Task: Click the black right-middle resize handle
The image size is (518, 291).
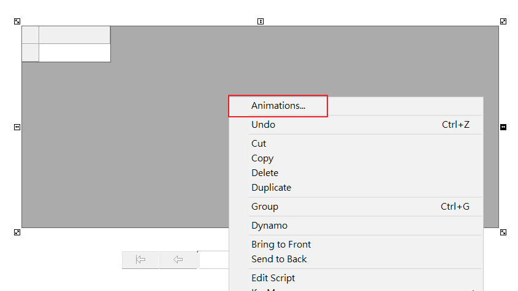Action: [x=503, y=127]
